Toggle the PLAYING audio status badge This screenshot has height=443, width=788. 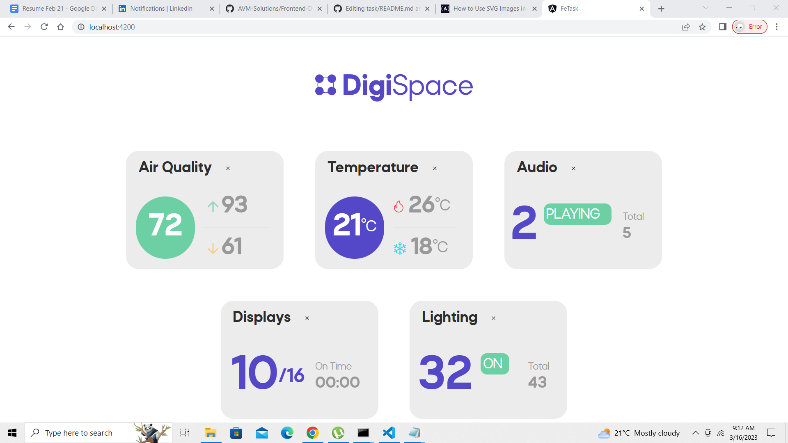[x=577, y=214]
